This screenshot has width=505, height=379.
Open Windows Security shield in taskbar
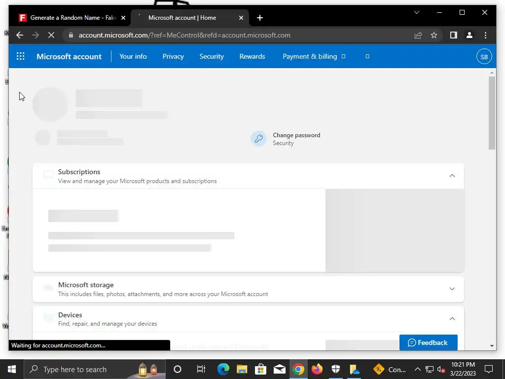(335, 369)
